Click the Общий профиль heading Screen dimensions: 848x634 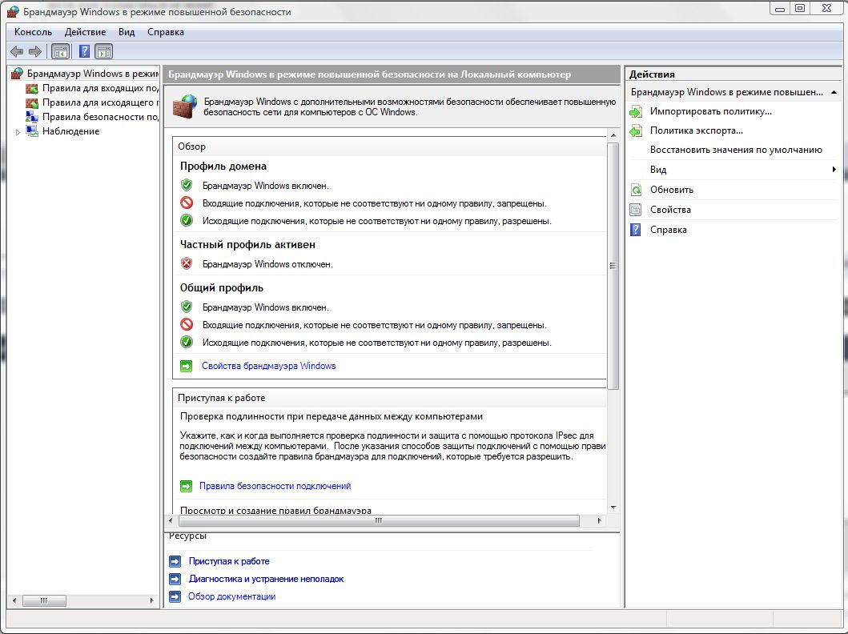point(222,288)
